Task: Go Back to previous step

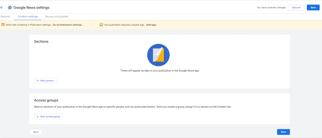Action: [x=36, y=132]
